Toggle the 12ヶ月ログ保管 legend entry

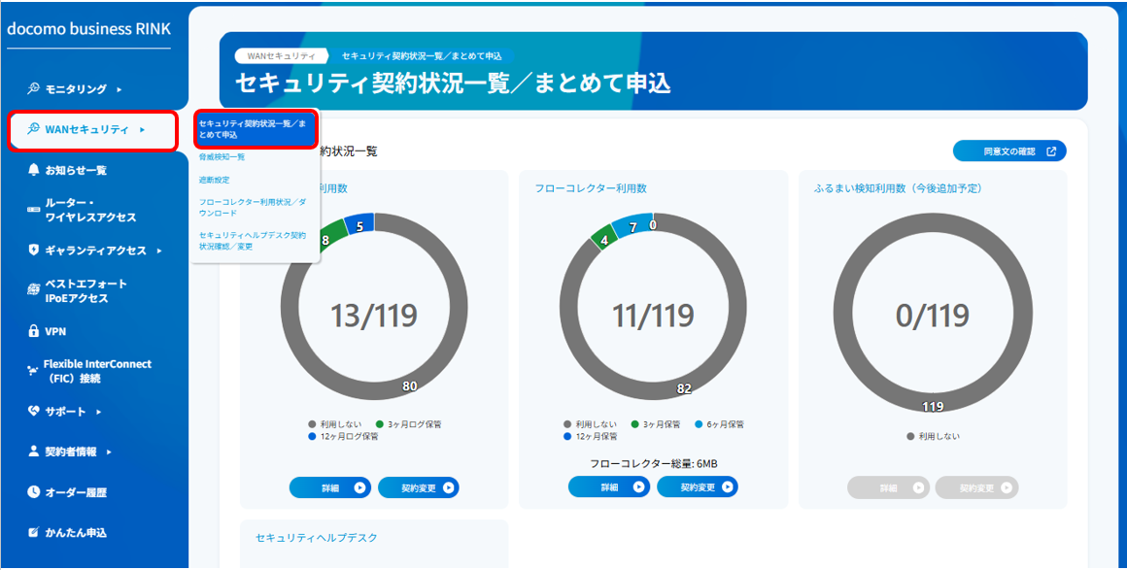pyautogui.click(x=340, y=437)
